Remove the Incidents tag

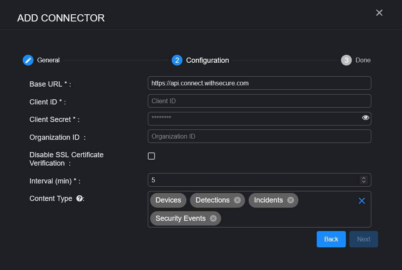[290, 200]
